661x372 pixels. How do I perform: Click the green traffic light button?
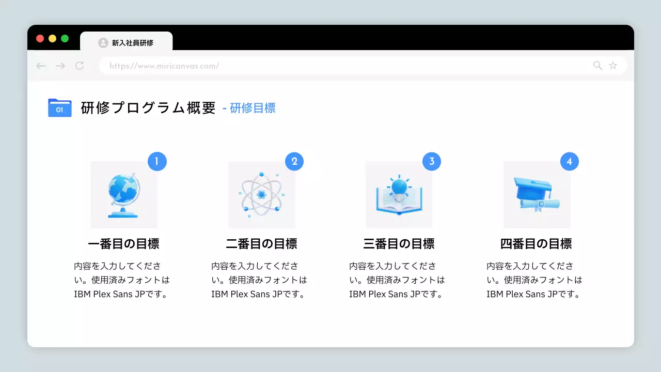tap(64, 38)
